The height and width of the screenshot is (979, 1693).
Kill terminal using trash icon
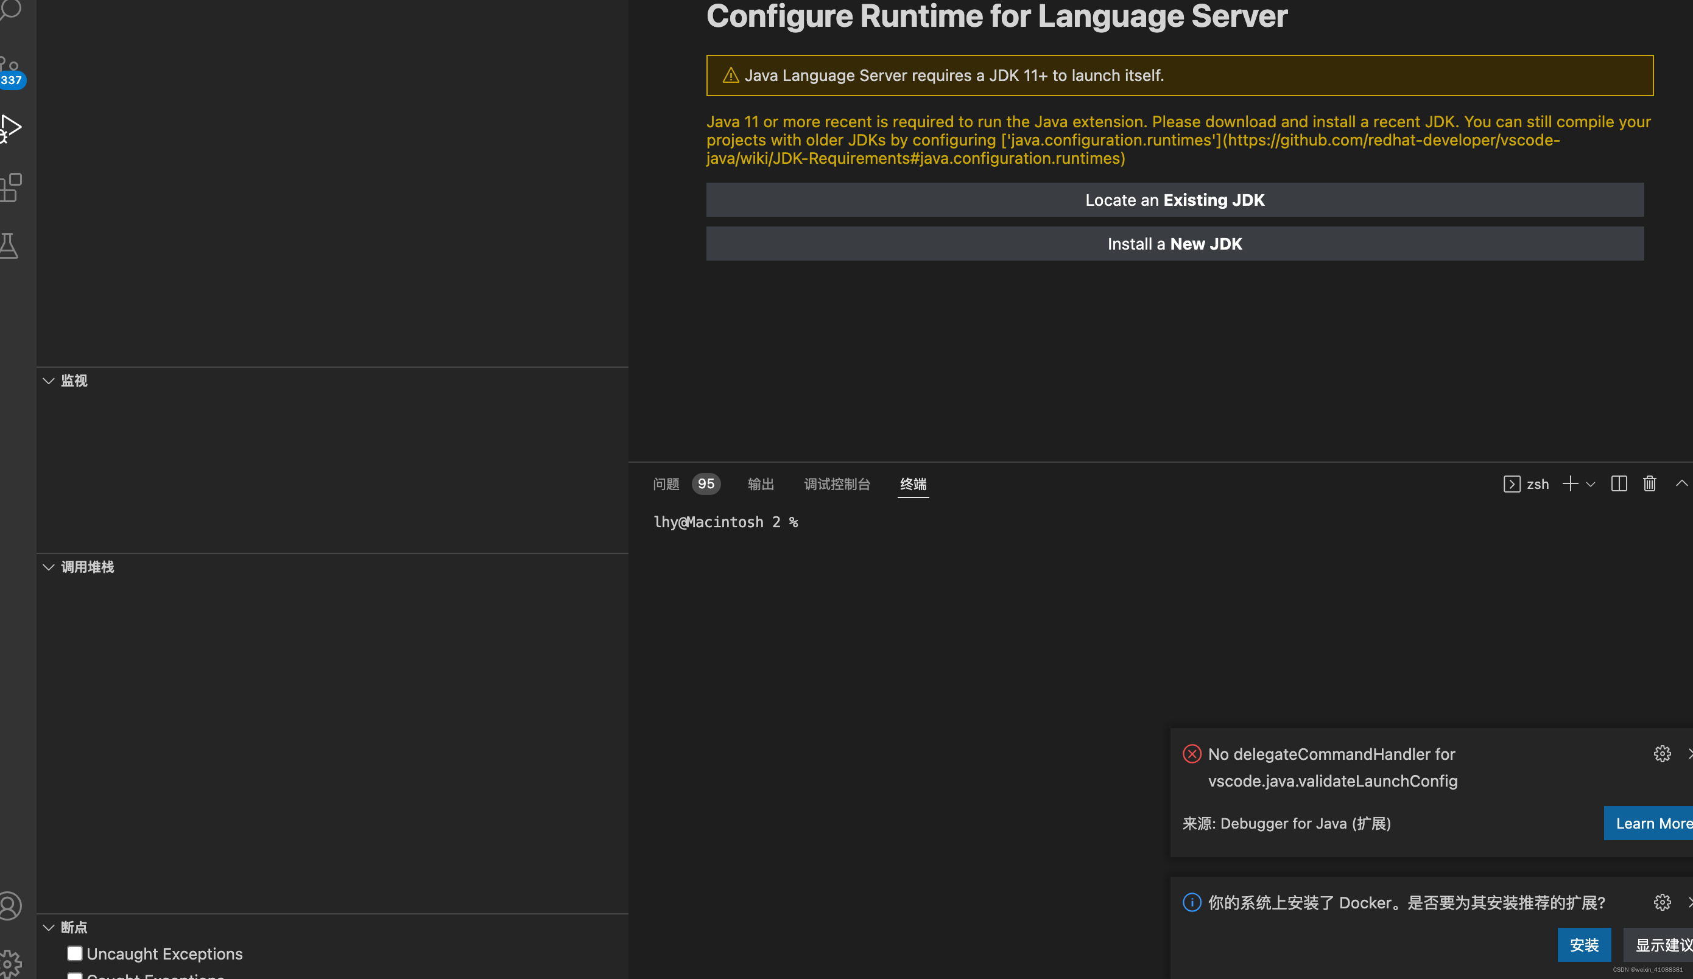click(x=1649, y=483)
